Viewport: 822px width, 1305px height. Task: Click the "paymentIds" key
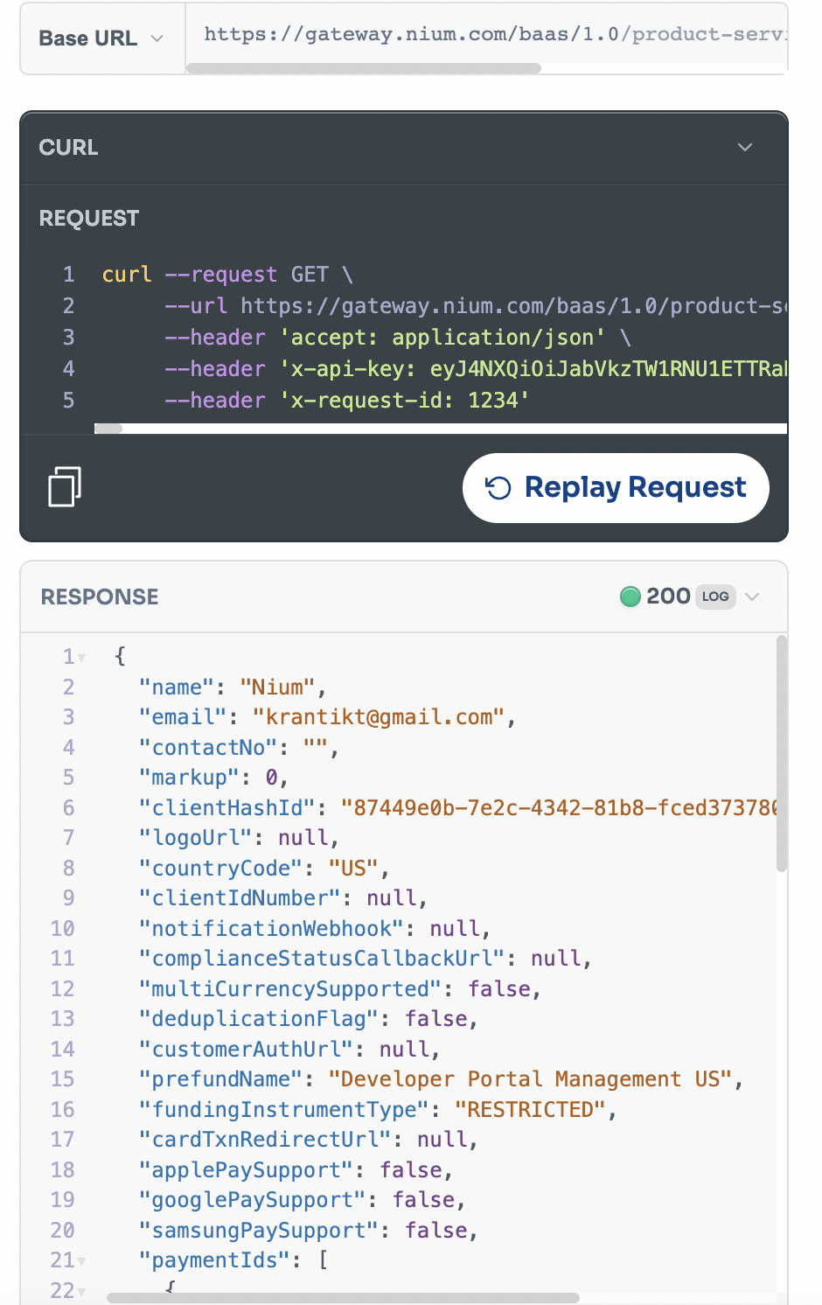214,1260
